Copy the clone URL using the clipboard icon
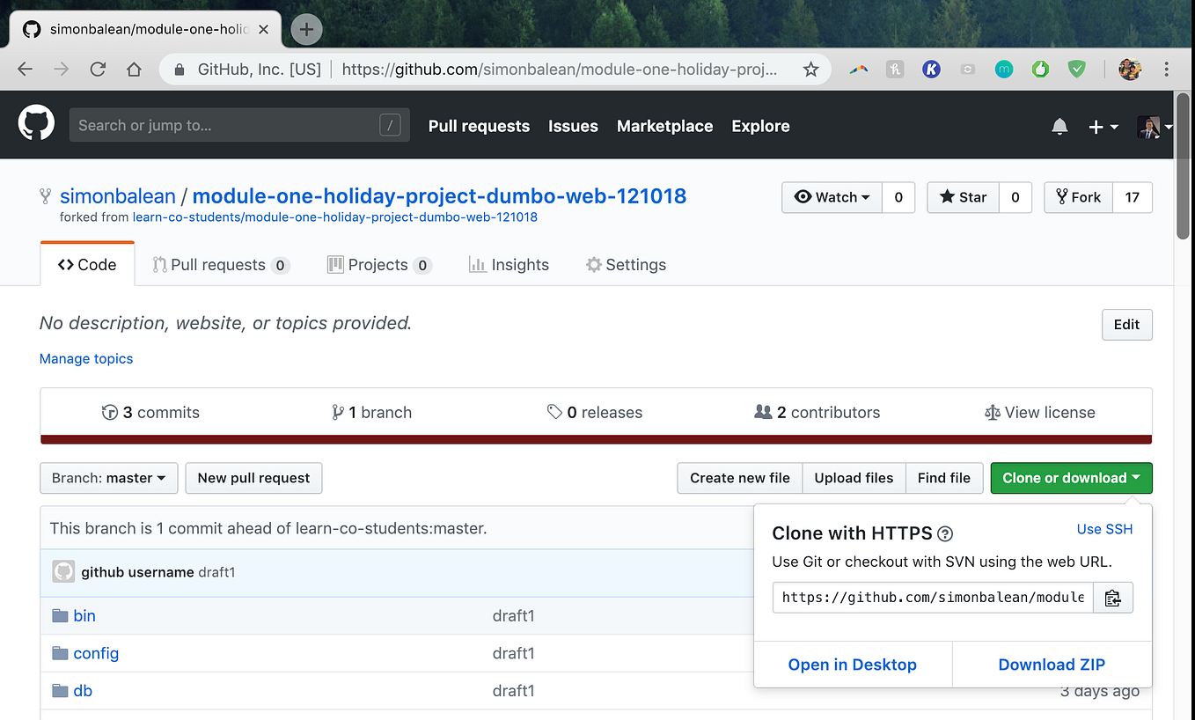The image size is (1195, 720). pos(1113,597)
